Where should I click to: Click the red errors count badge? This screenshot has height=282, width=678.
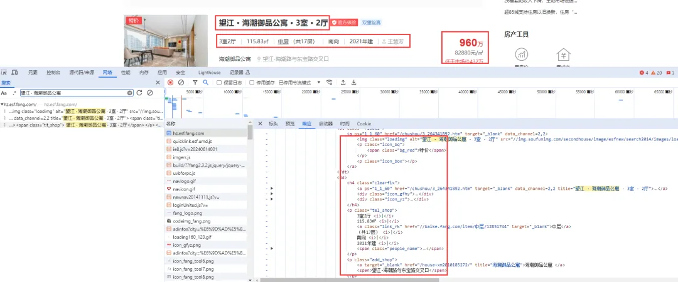(x=643, y=73)
